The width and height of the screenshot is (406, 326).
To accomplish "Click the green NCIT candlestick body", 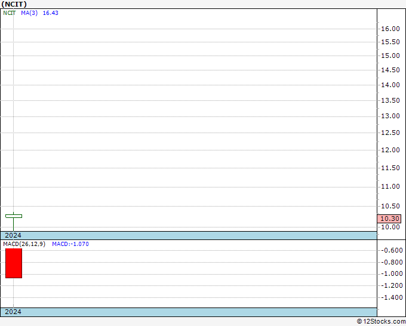I will tap(14, 216).
